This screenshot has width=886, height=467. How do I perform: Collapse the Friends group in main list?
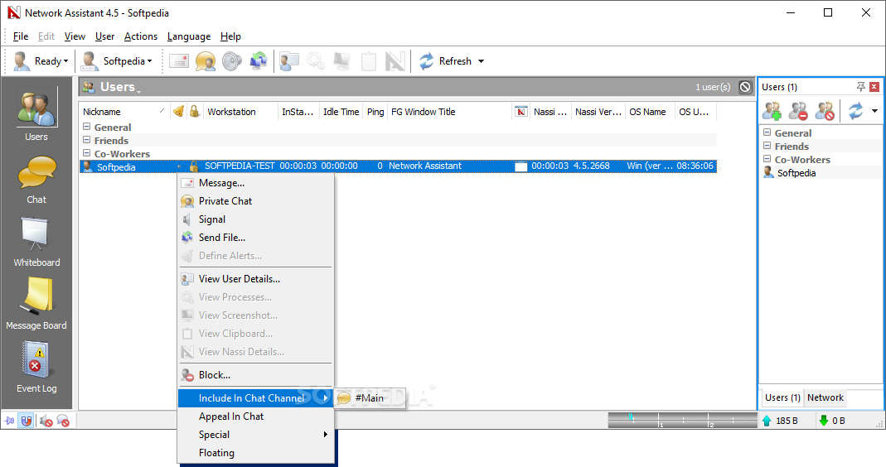coord(87,140)
